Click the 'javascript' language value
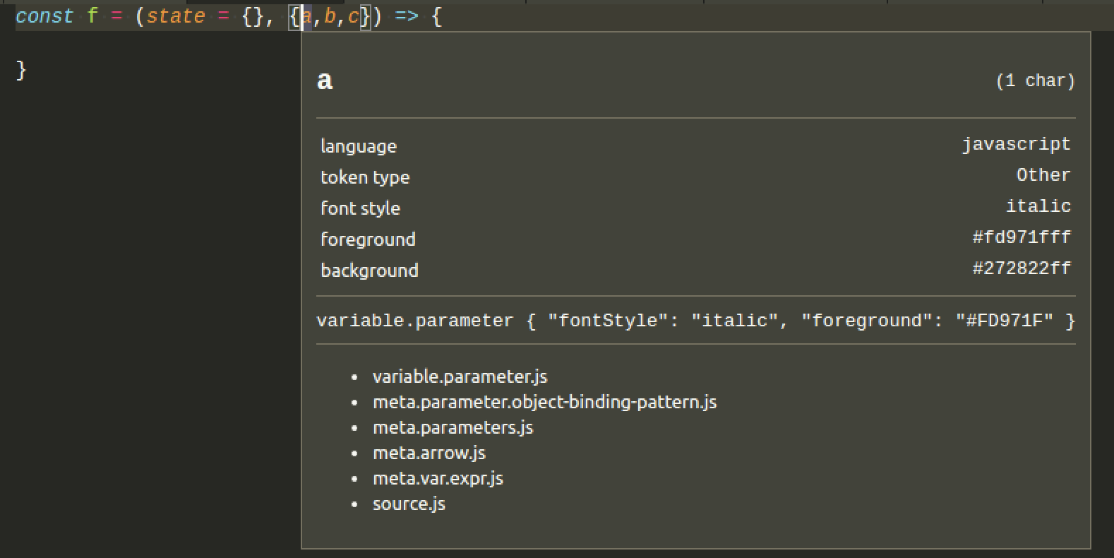This screenshot has height=558, width=1114. click(x=1017, y=145)
